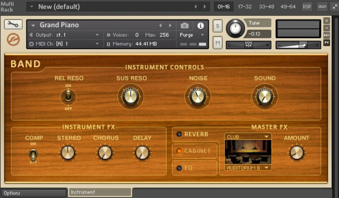Switch to the Instrument tab
The height and width of the screenshot is (198, 339).
click(x=100, y=192)
